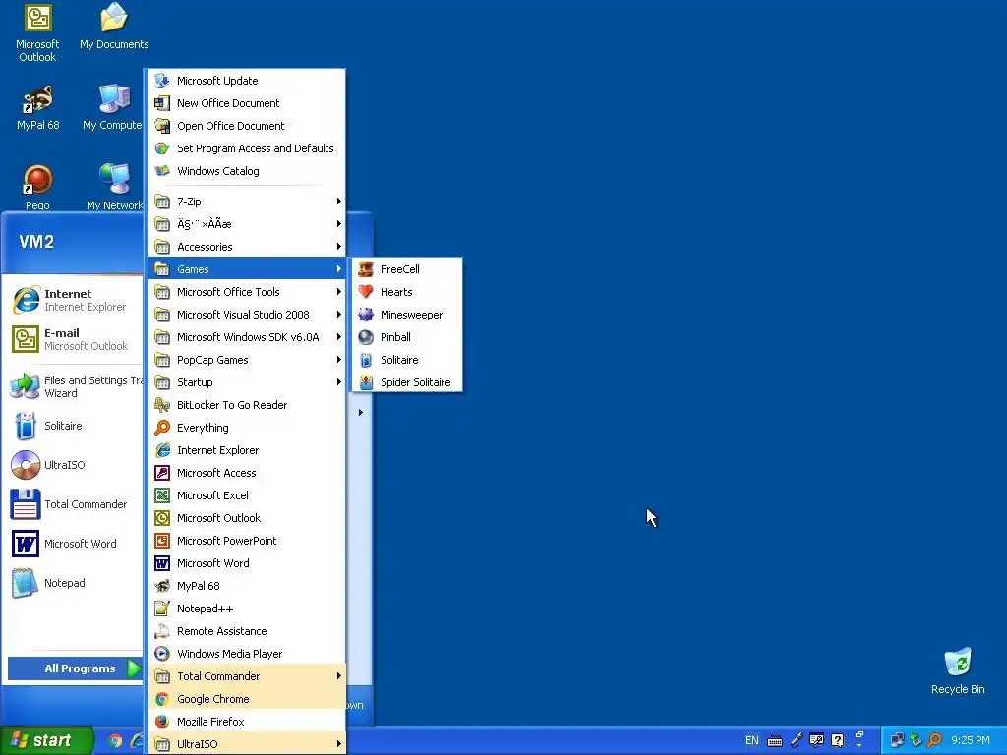Viewport: 1007px width, 755px height.
Task: Click Microsoft Word icon in All Programs
Action: coord(162,563)
